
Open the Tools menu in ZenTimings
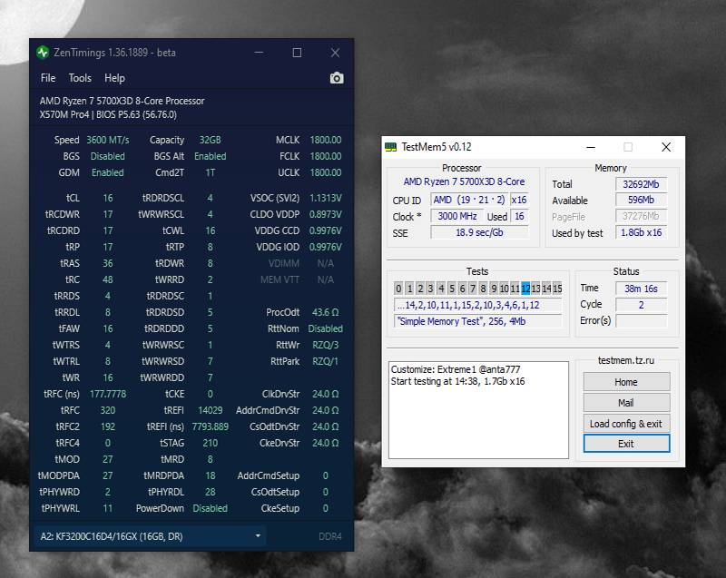click(80, 79)
